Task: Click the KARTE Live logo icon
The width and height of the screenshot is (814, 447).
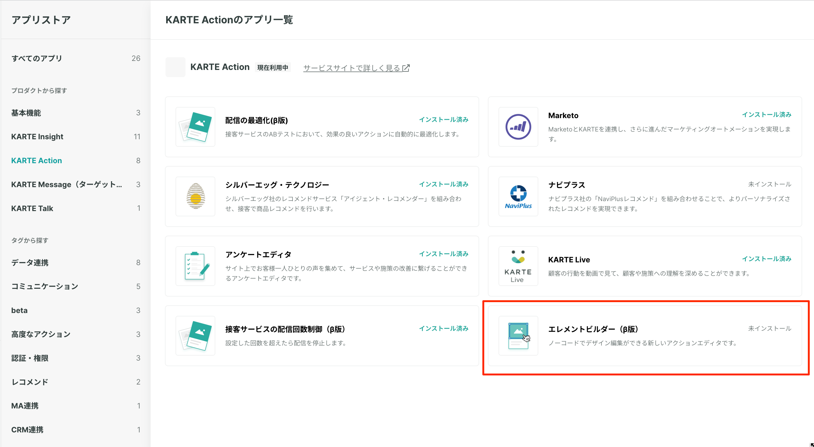Action: click(518, 266)
